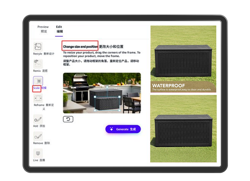Click the 'Change size and position' heading

80,47
